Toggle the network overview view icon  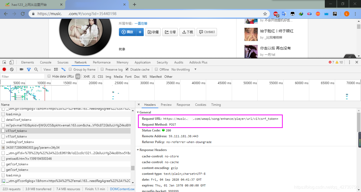coord(63,69)
